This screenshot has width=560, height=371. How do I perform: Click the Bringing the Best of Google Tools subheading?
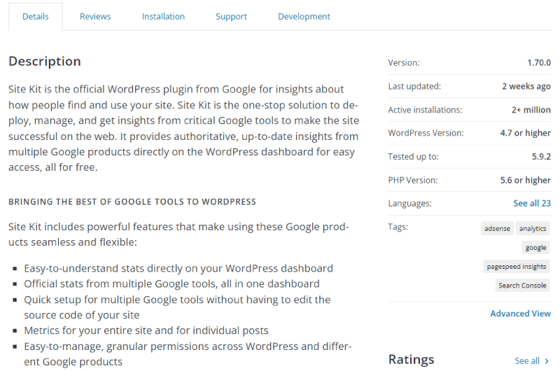(x=132, y=202)
